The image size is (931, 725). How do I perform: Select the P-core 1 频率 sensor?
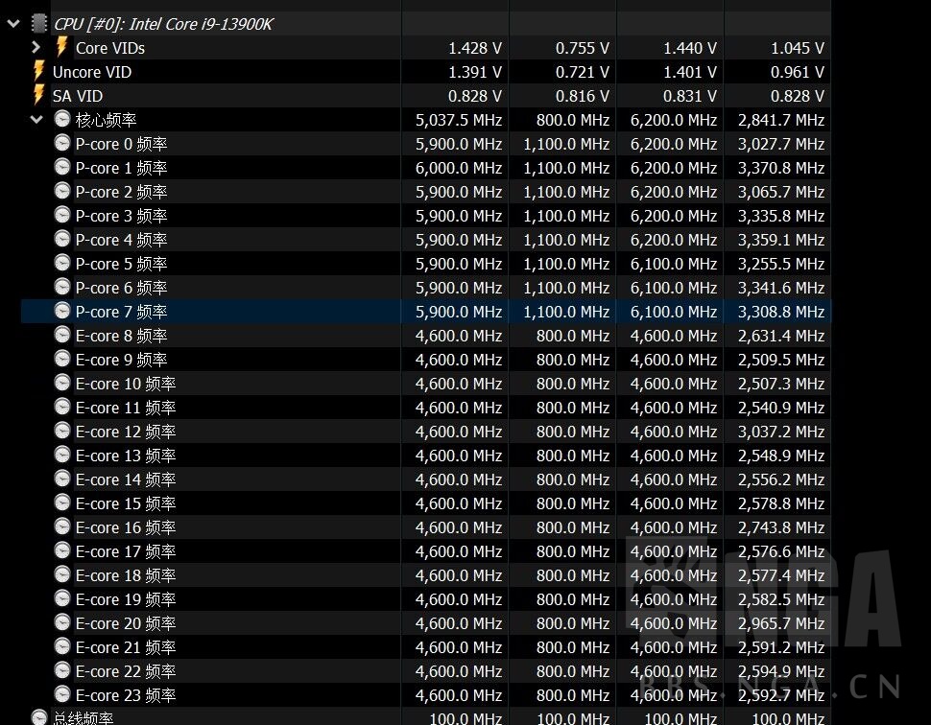[x=121, y=168]
